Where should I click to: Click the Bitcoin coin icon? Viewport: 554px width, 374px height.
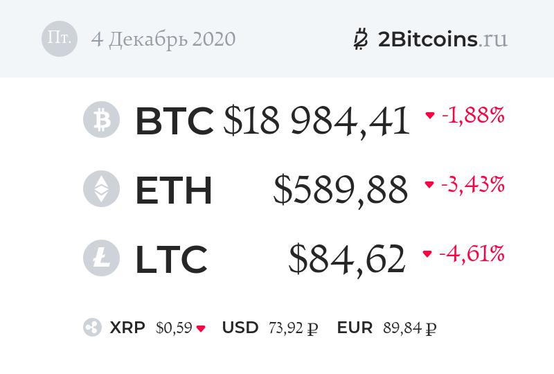[x=101, y=121]
